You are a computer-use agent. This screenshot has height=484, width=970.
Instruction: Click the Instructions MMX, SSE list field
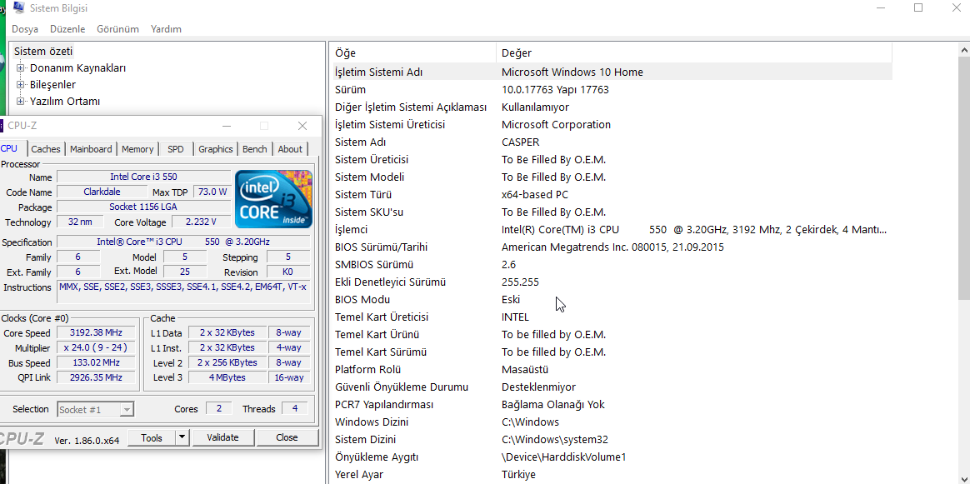pos(183,292)
